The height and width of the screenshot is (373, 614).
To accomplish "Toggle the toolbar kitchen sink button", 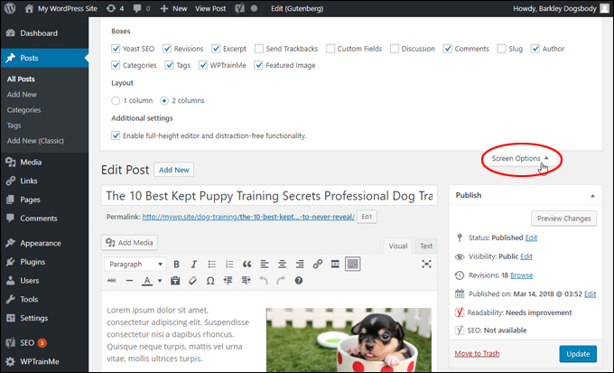I will tap(352, 264).
